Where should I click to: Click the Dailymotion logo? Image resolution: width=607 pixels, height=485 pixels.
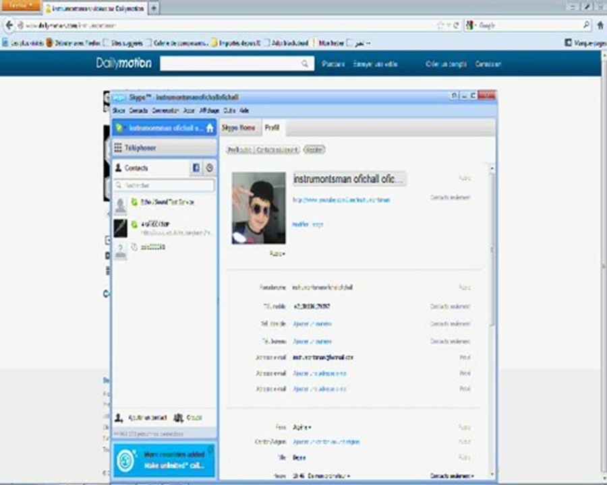click(x=123, y=63)
